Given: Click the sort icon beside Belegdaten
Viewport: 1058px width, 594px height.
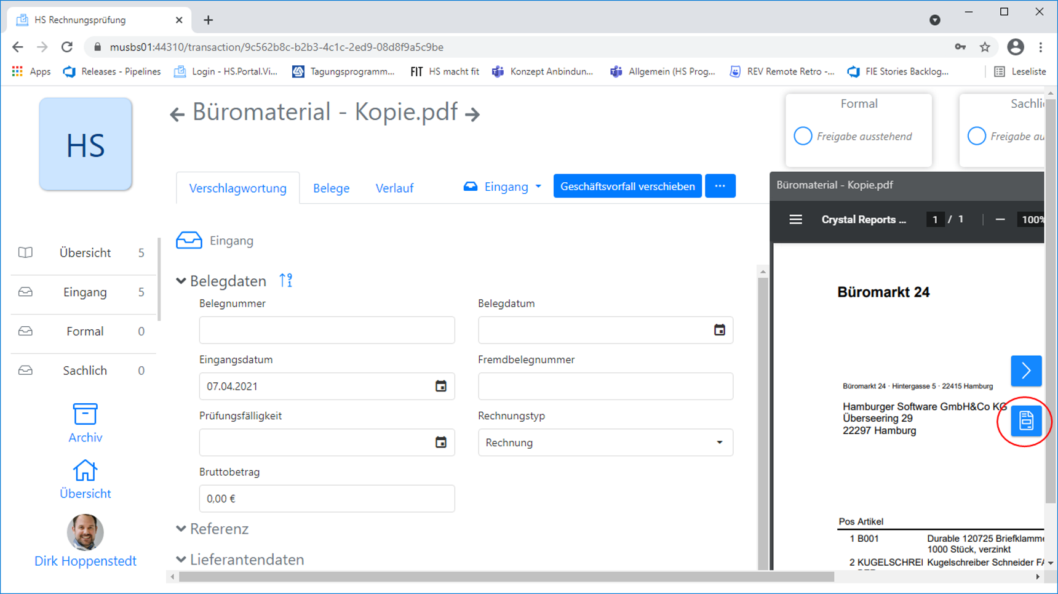Looking at the screenshot, I should (x=286, y=281).
